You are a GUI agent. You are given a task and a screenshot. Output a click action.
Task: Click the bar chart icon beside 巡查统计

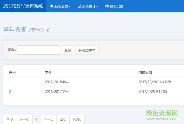(x=79, y=6)
